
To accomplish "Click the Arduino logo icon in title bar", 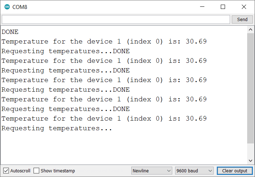I will (7, 7).
